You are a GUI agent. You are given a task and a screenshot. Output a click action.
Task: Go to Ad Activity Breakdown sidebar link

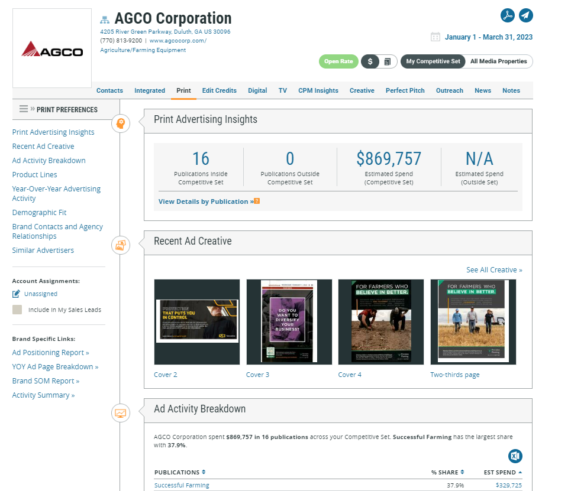(49, 160)
